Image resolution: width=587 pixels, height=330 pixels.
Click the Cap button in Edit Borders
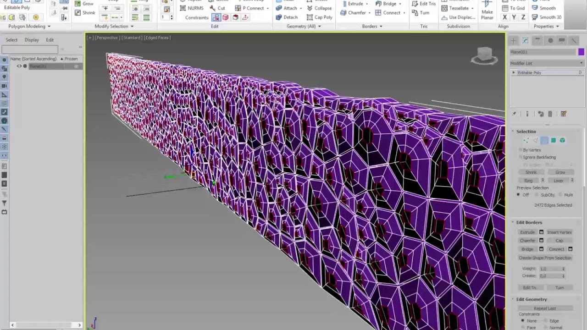point(559,241)
